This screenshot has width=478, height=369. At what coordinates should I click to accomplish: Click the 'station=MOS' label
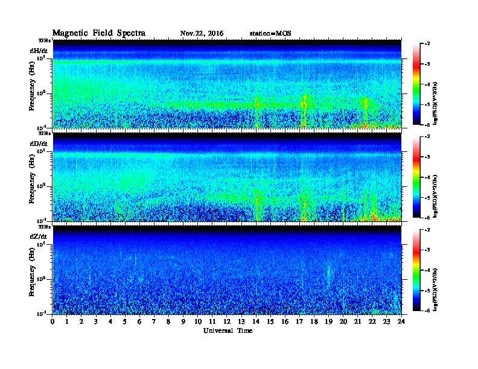[x=270, y=34]
